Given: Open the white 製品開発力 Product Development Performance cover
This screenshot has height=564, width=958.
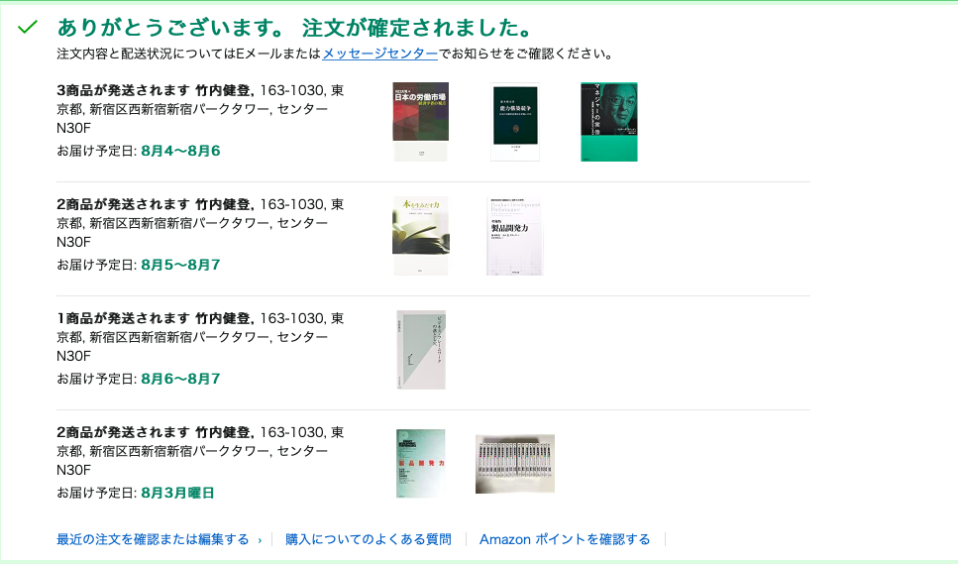Looking at the screenshot, I should coord(514,236).
